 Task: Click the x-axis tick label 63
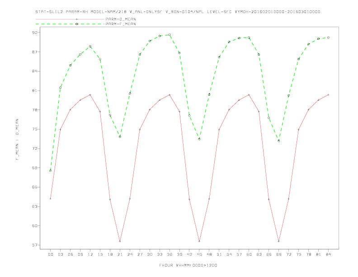pyautogui.click(x=259, y=254)
